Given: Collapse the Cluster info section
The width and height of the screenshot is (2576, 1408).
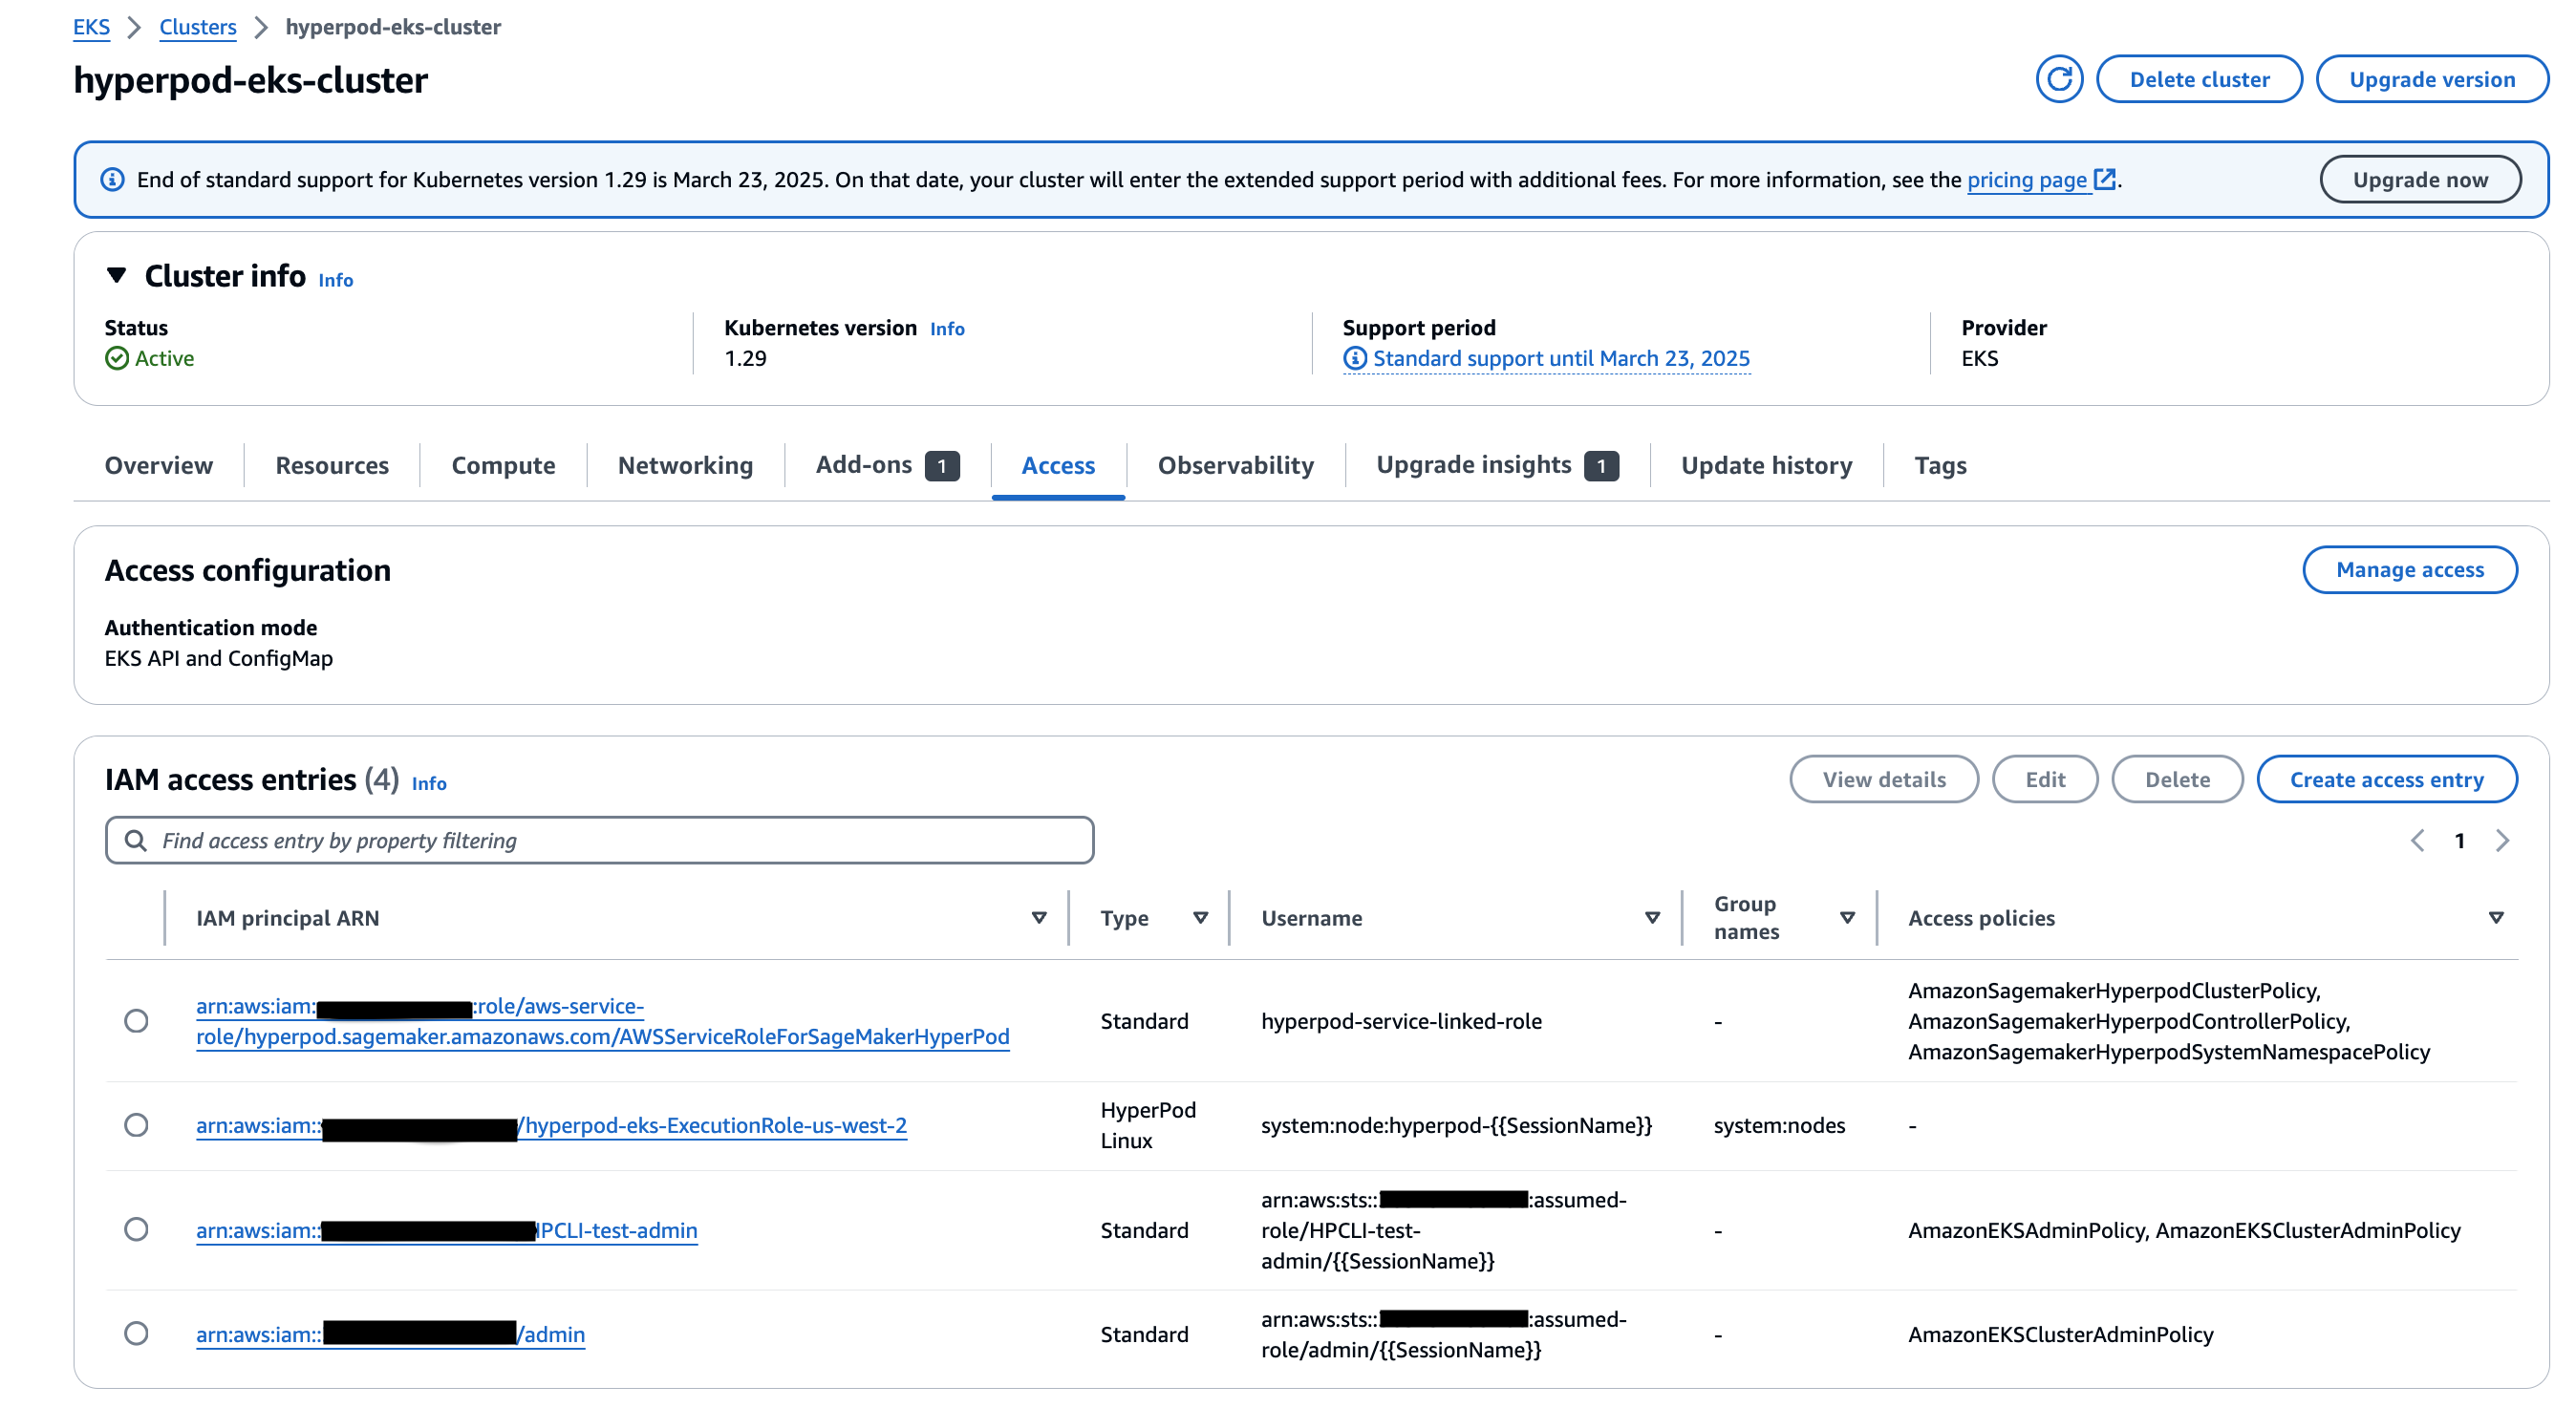Looking at the screenshot, I should click(117, 275).
